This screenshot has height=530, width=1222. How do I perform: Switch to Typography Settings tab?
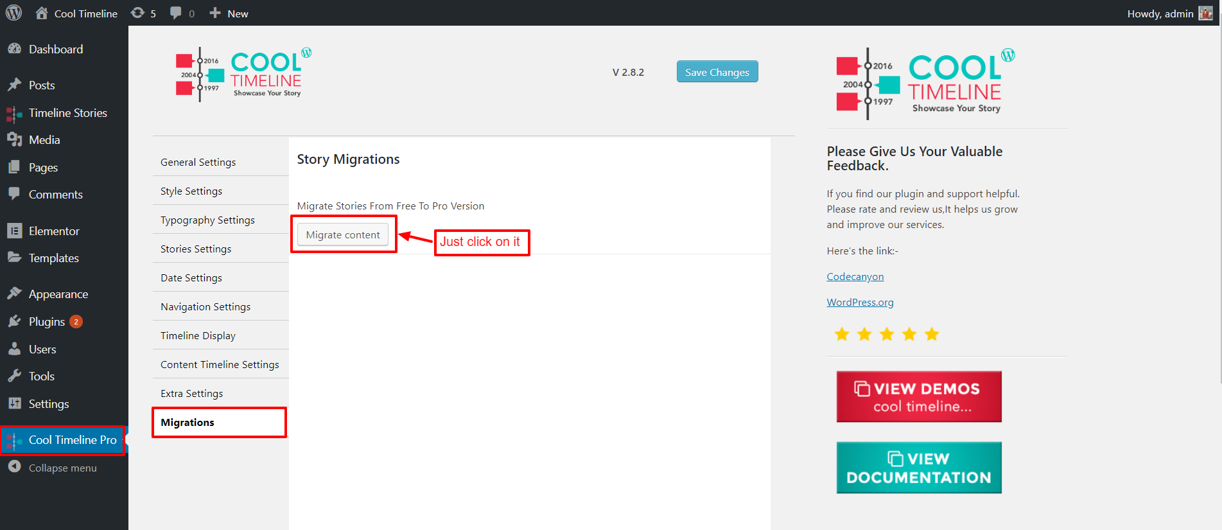coord(220,220)
